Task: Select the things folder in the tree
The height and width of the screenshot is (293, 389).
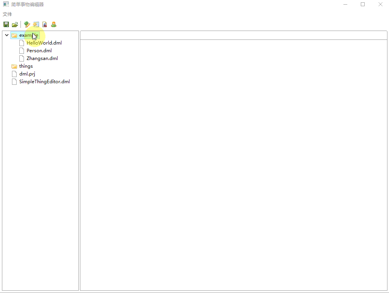Action: coord(26,66)
